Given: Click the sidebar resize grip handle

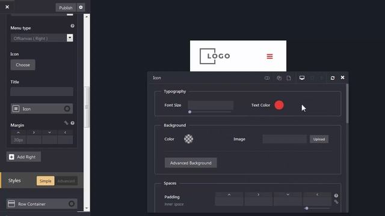Looking at the screenshot, I should coord(87,107).
